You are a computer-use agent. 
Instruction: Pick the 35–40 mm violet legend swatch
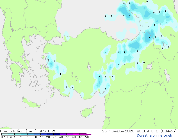click(x=69, y=134)
